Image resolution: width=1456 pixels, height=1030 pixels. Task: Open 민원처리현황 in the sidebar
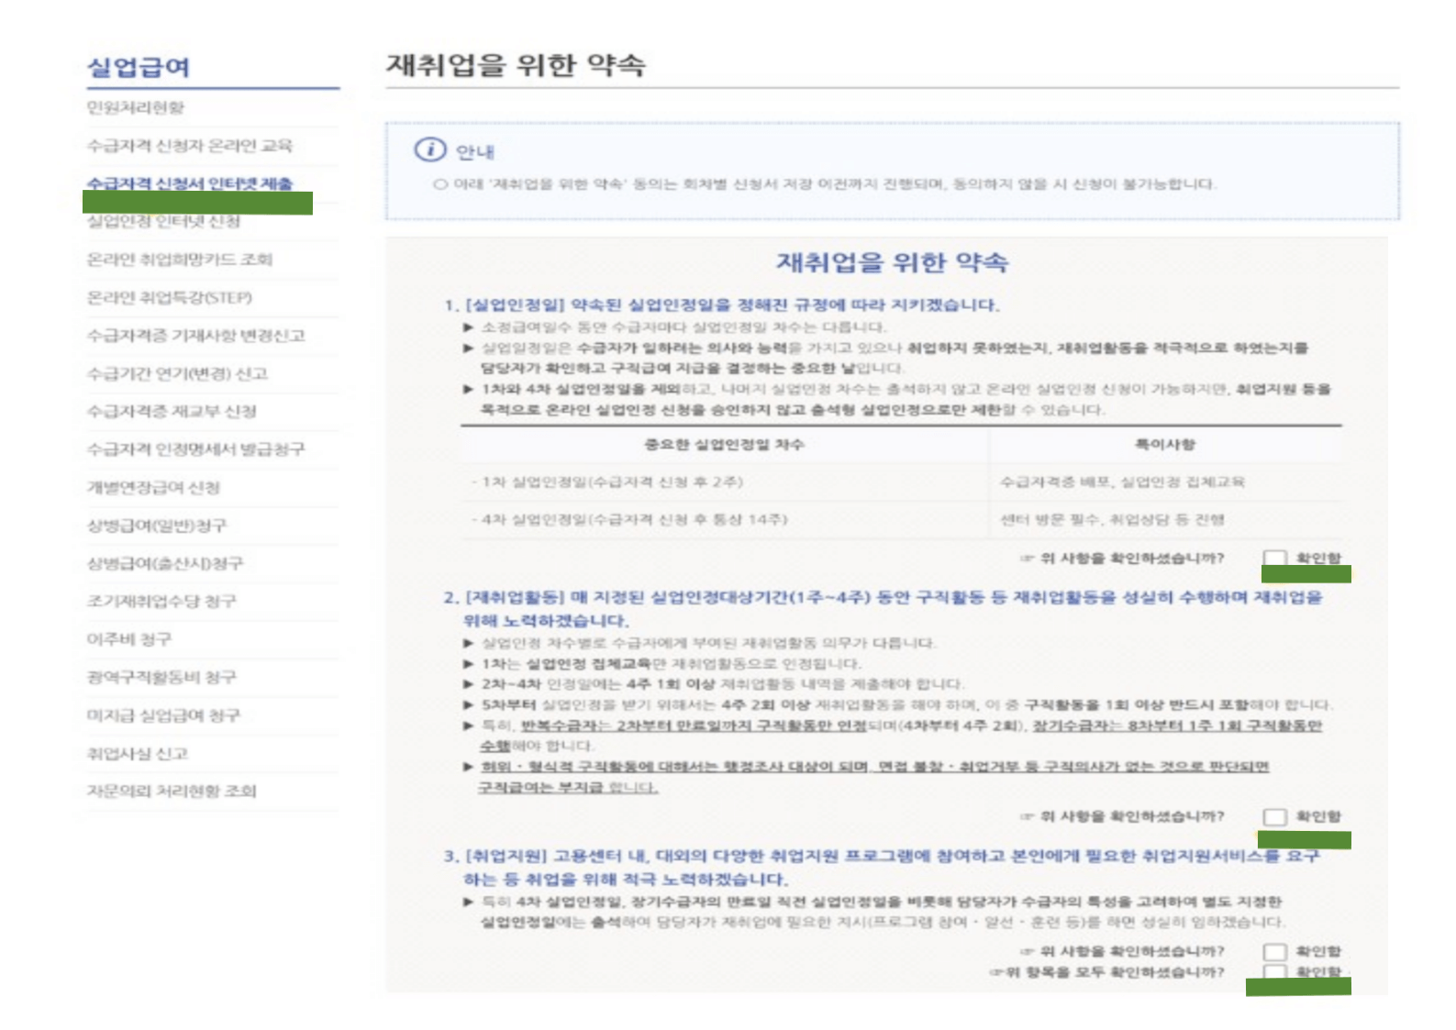pos(136,107)
